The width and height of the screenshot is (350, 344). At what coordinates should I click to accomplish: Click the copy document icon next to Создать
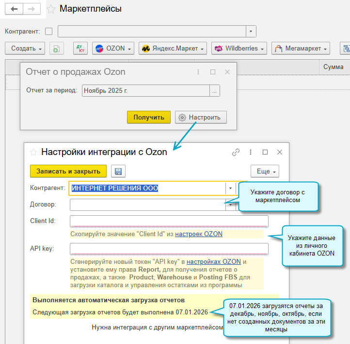tap(56, 48)
